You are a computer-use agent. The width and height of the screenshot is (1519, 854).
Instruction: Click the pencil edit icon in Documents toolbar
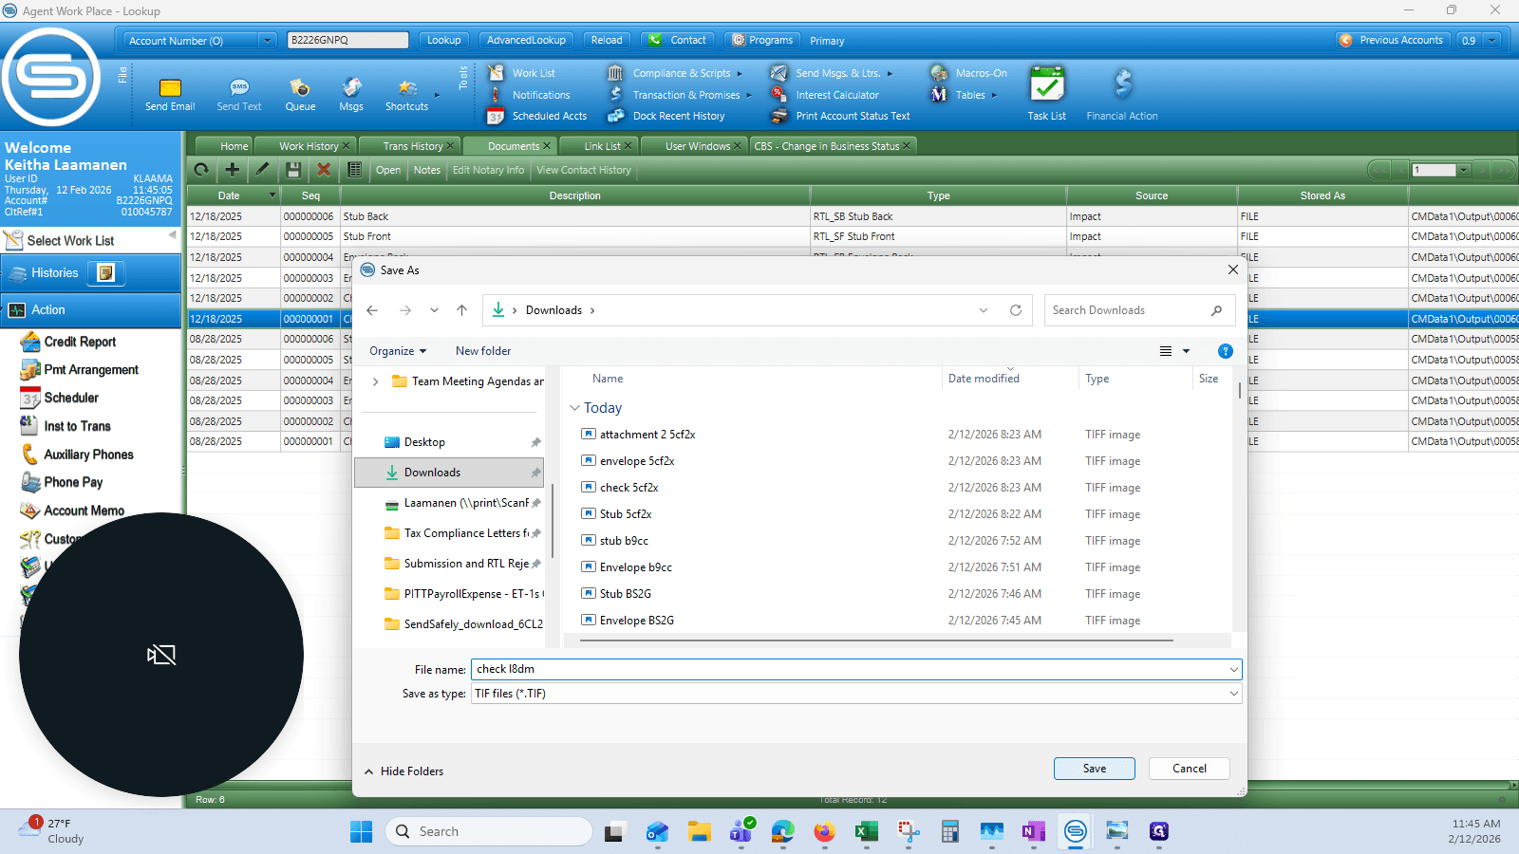pos(263,170)
